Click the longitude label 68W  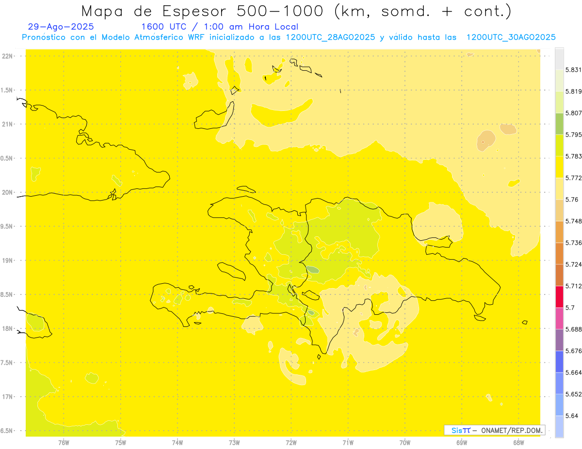click(518, 442)
